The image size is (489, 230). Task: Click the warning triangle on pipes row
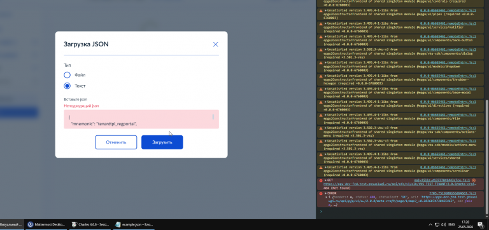click(x=321, y=11)
